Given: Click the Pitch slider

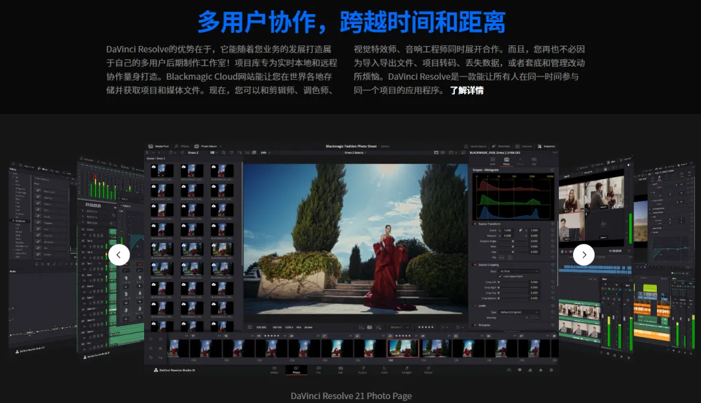Looking at the screenshot, I should coord(513,246).
